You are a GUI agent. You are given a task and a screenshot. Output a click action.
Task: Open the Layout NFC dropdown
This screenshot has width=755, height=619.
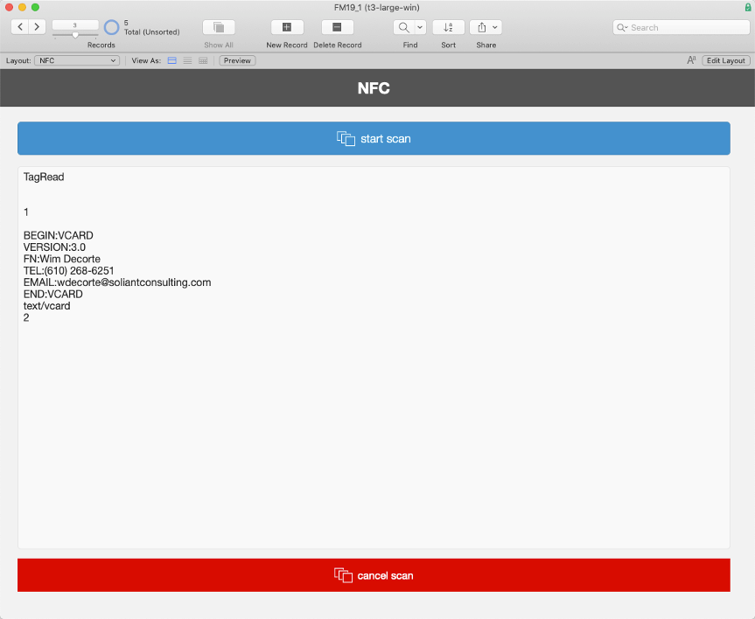coord(77,60)
